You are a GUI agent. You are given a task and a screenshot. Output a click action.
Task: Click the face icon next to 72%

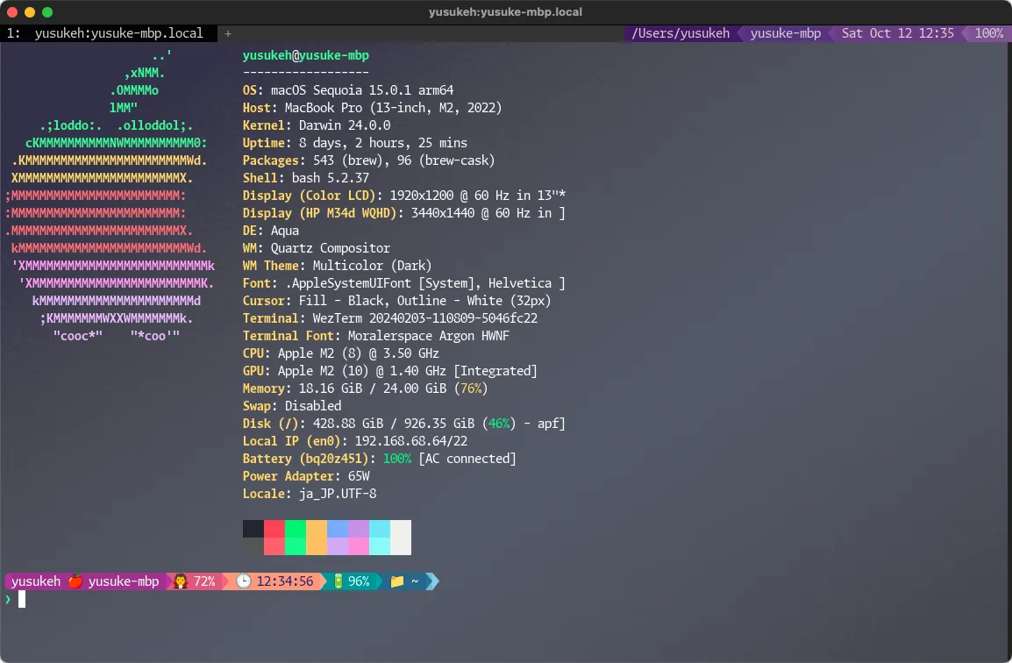click(181, 581)
